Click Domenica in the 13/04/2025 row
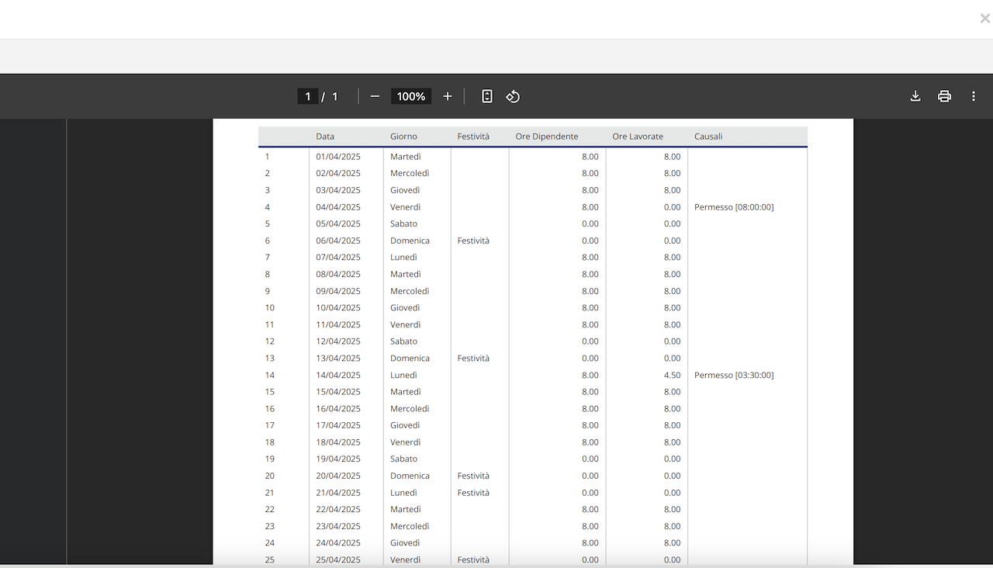Screen dimensions: 993x568 (x=410, y=358)
